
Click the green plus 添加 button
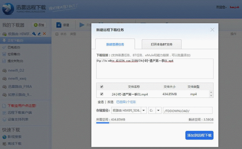39,25
